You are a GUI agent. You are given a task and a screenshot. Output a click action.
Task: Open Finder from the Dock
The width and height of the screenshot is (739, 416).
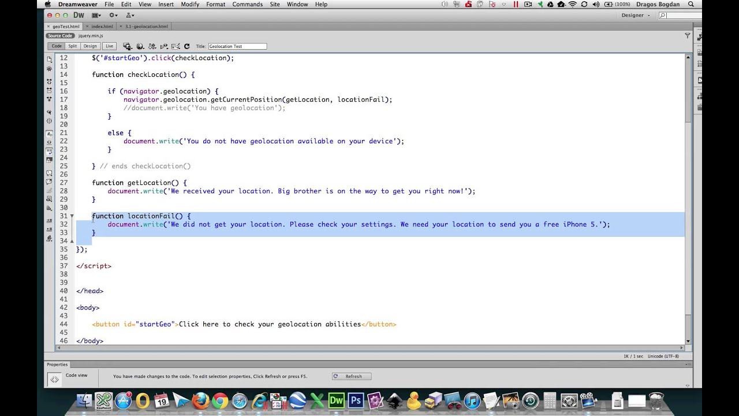[x=84, y=400]
